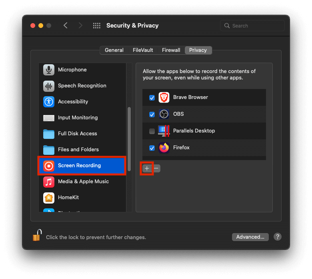The image size is (312, 279).
Task: Select Full Disk Access folder icon
Action: (49, 134)
